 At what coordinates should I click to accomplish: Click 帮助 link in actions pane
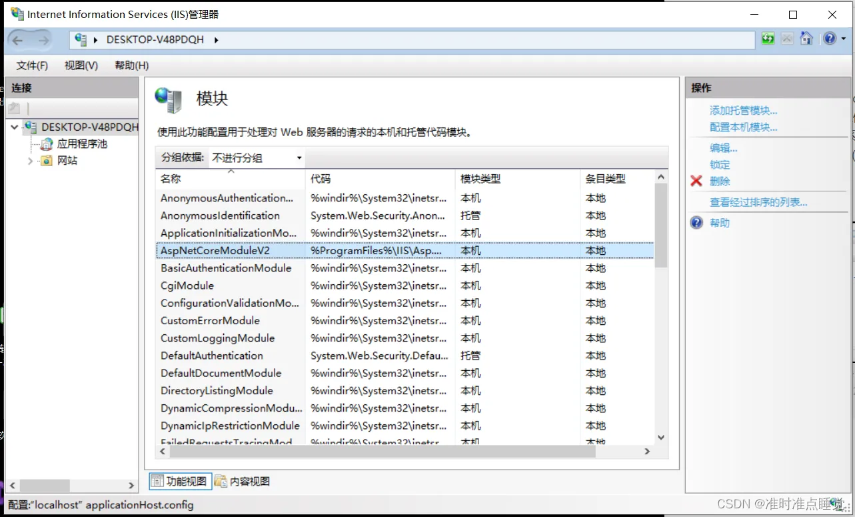point(720,223)
